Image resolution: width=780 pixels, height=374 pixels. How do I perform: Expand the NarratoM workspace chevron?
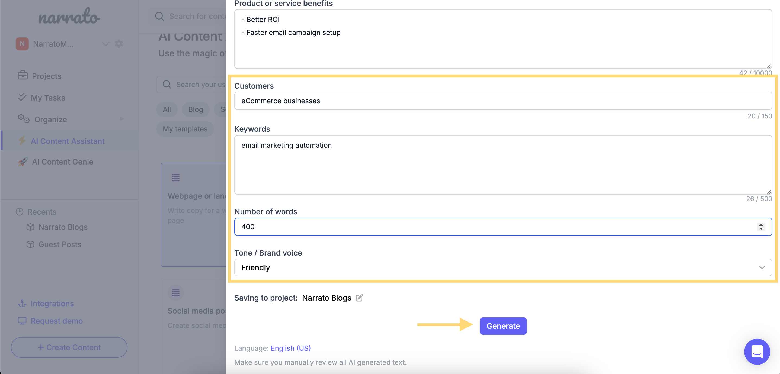tap(106, 44)
